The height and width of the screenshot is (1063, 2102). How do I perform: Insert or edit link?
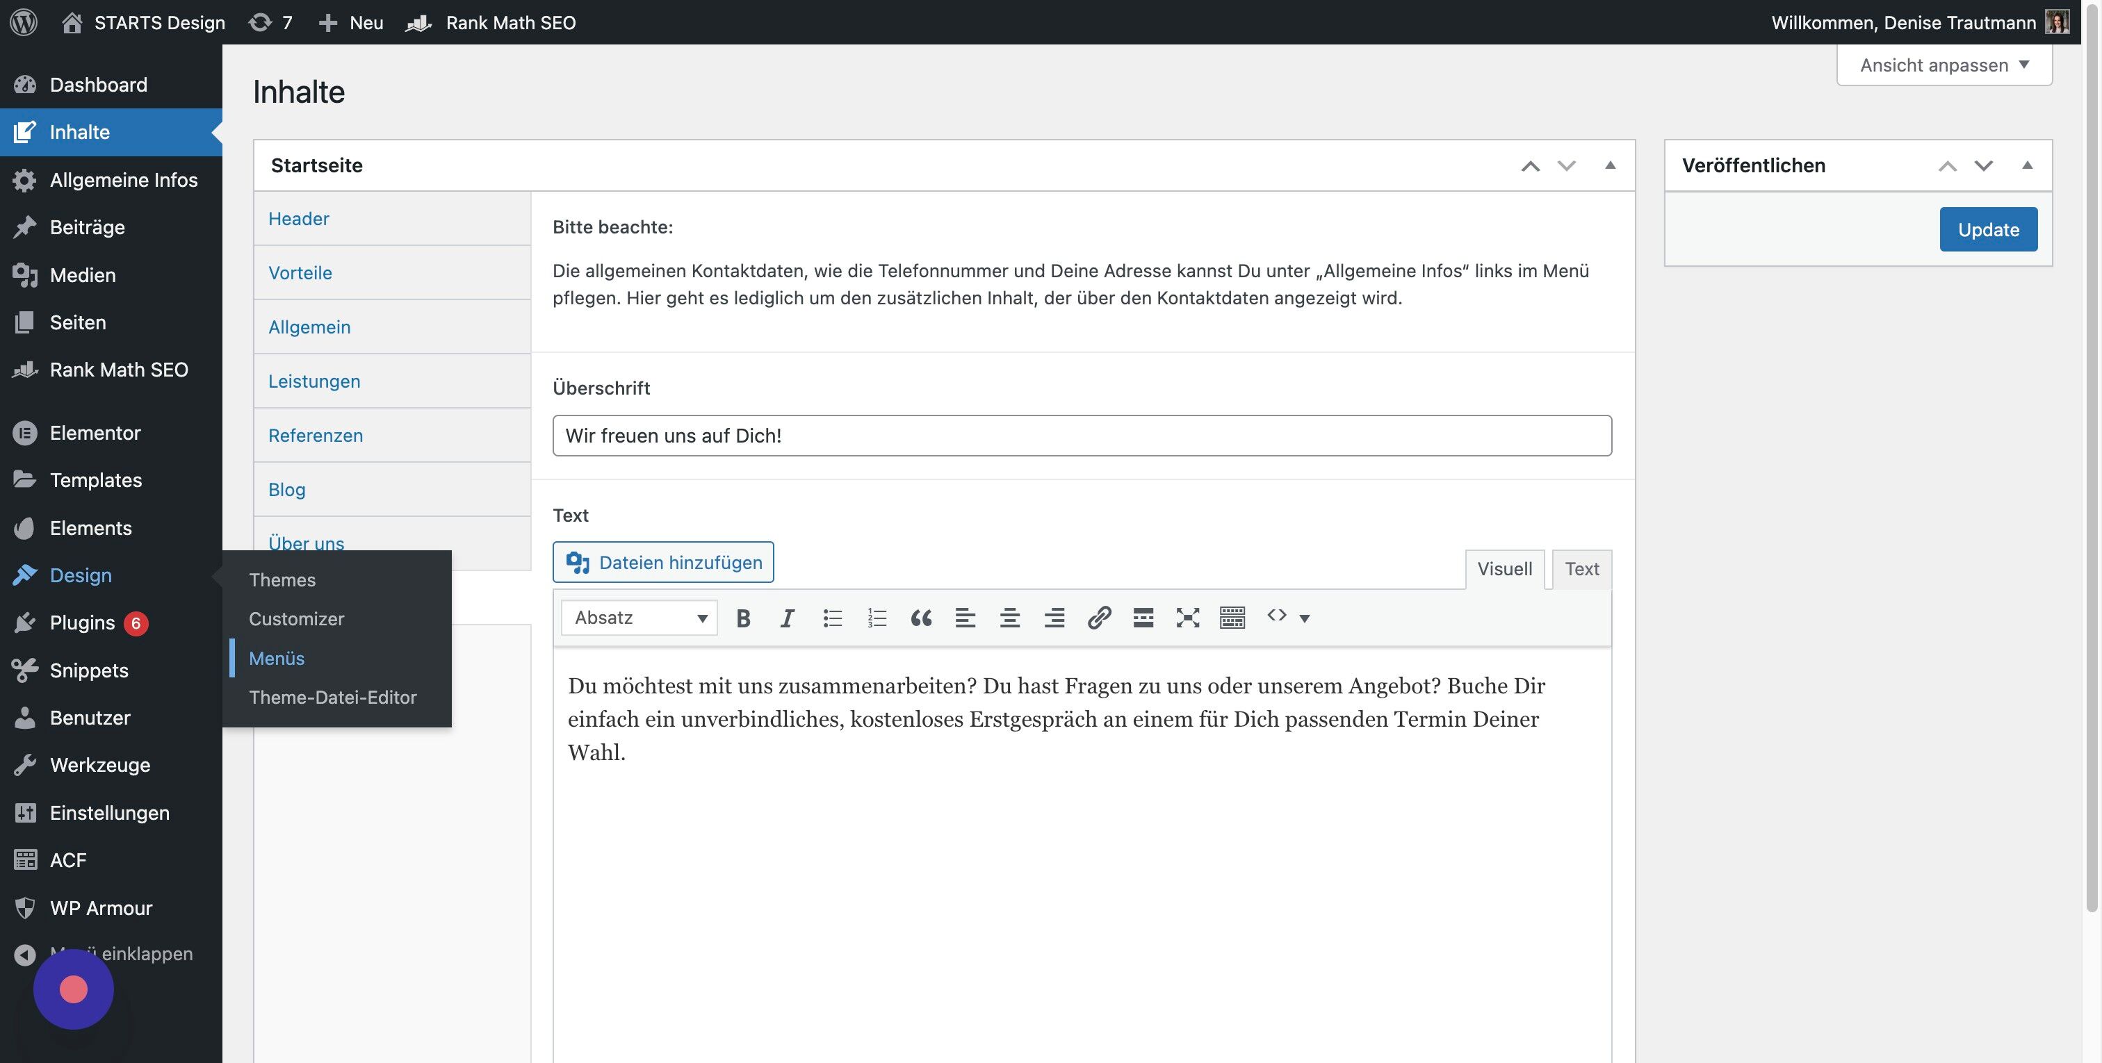[x=1099, y=618]
